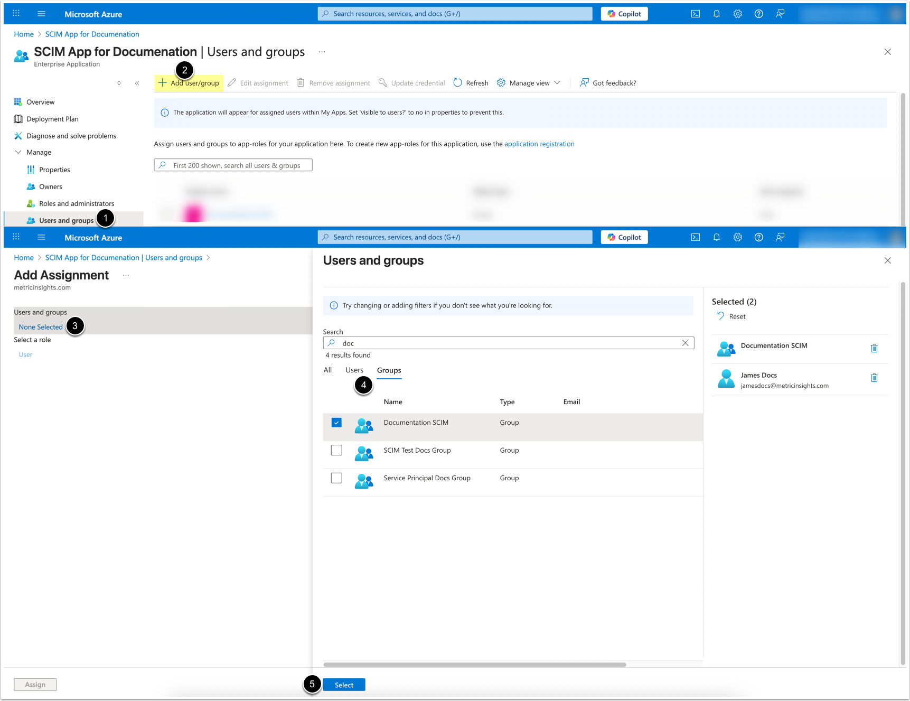Click 'SCIM App for Documenation | Users and groups' breadcrumb
Screen dimensions: 910x701
pos(124,258)
